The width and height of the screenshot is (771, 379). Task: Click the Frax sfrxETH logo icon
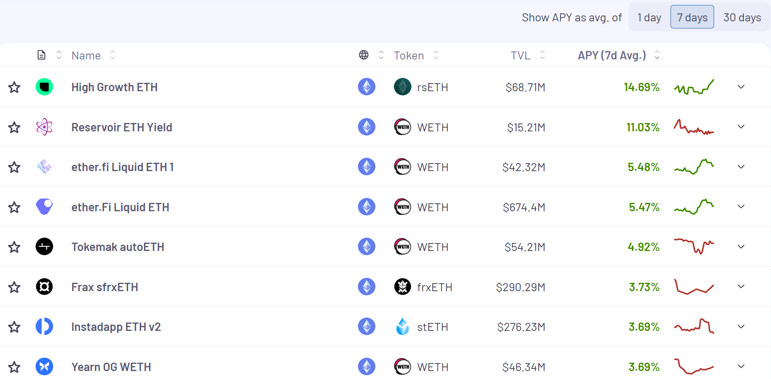tap(44, 287)
